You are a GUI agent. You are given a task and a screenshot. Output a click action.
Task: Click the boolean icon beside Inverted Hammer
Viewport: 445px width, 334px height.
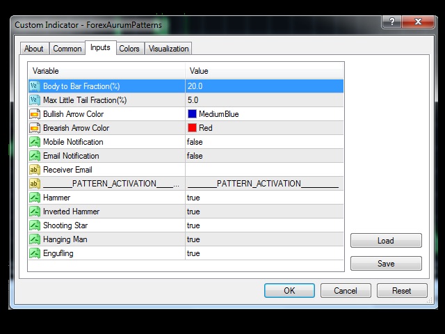(x=35, y=212)
